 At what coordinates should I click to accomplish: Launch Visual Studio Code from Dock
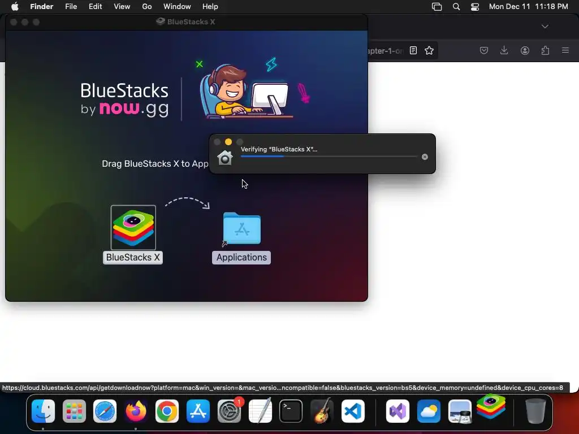(x=353, y=411)
